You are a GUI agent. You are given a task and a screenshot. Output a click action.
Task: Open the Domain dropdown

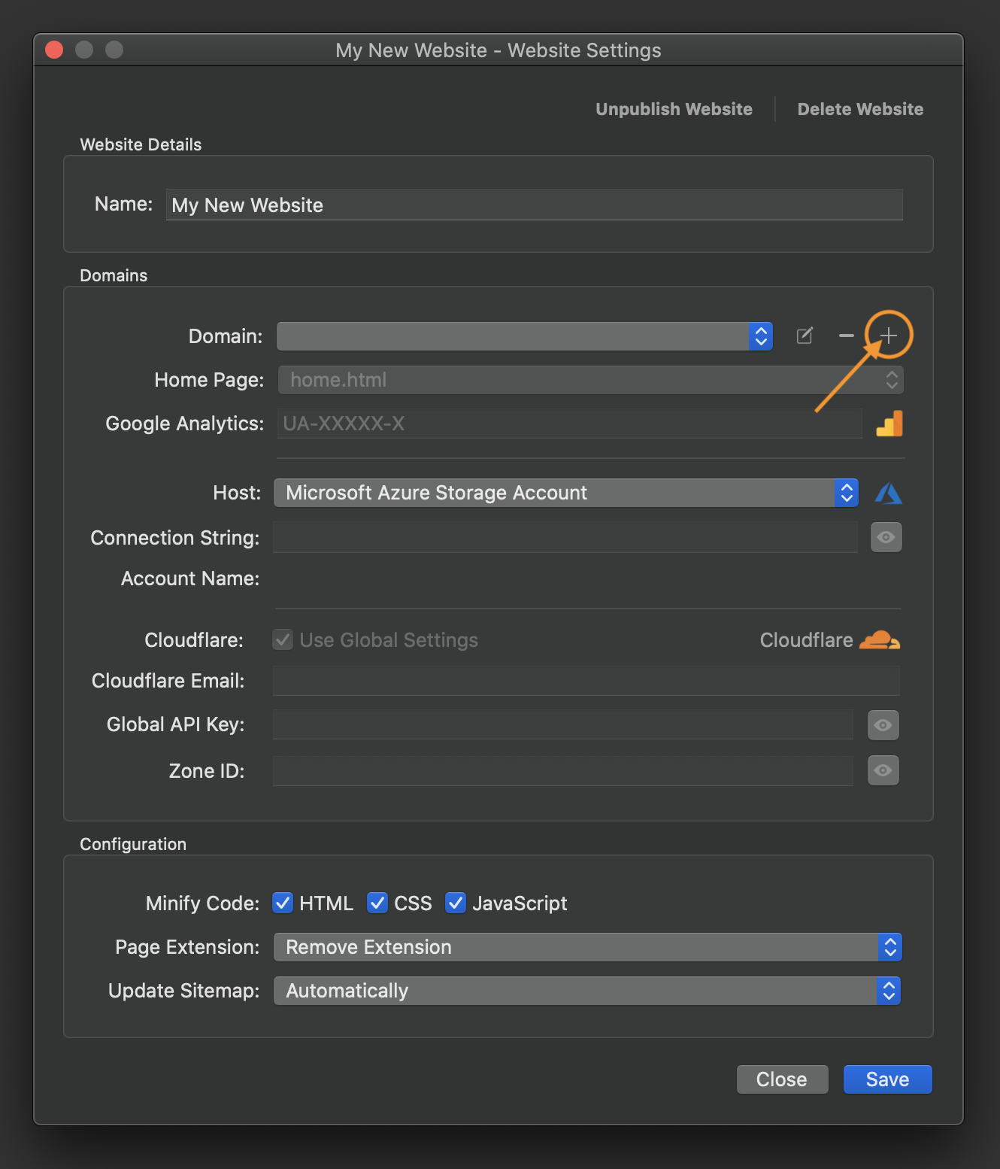pyautogui.click(x=524, y=336)
